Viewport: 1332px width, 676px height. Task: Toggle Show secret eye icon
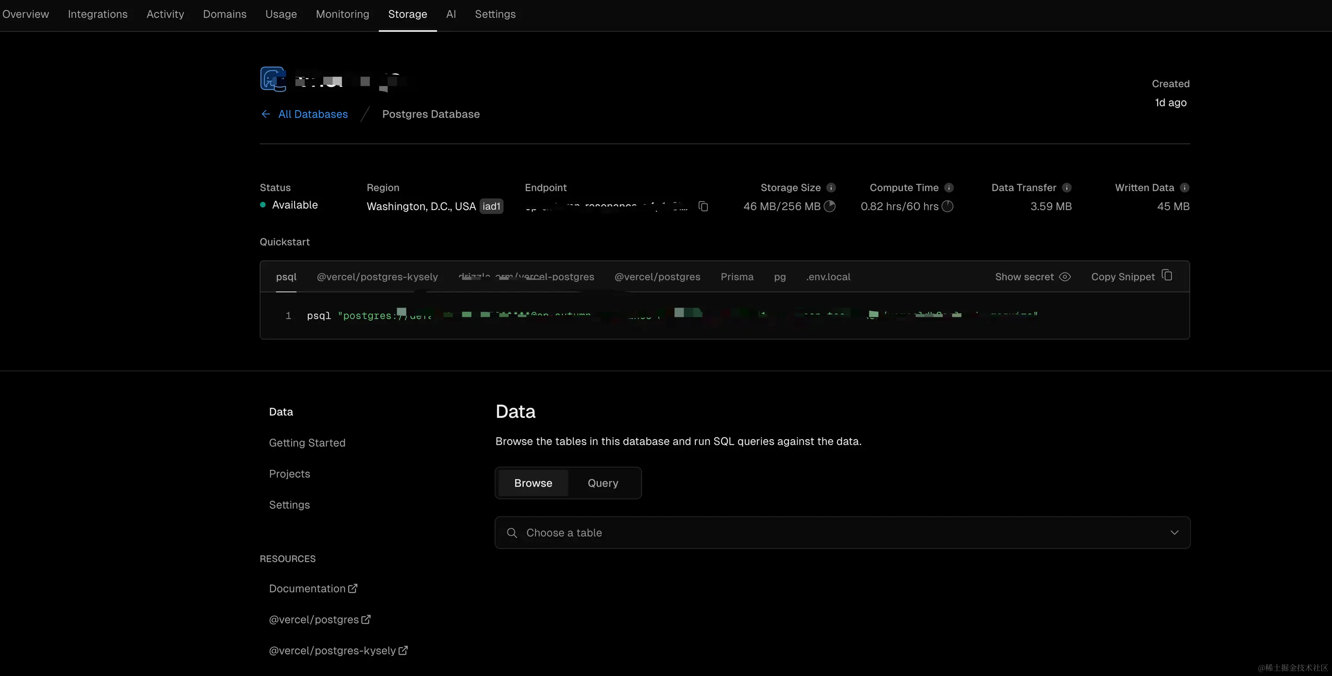click(x=1065, y=277)
